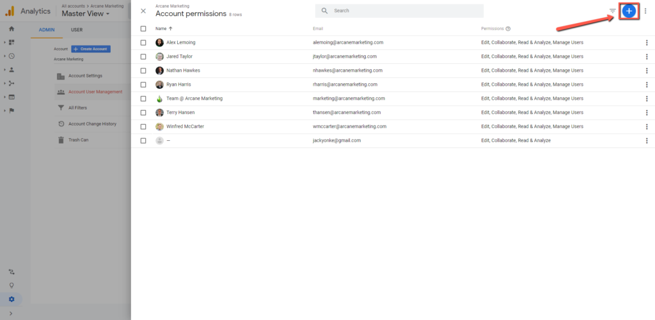Check the Jared Taylor row checkbox
The image size is (655, 320).
[x=143, y=56]
